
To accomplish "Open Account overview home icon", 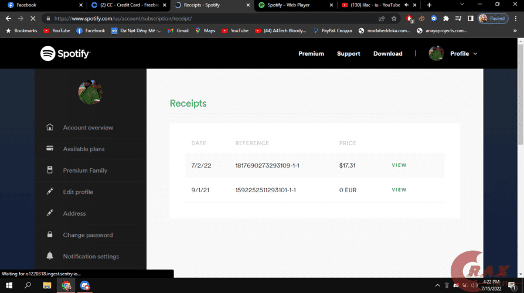I will 50,127.
